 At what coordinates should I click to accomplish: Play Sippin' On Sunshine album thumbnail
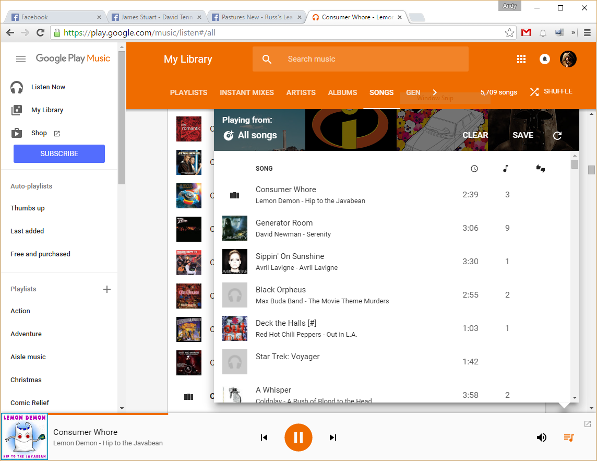(x=234, y=262)
